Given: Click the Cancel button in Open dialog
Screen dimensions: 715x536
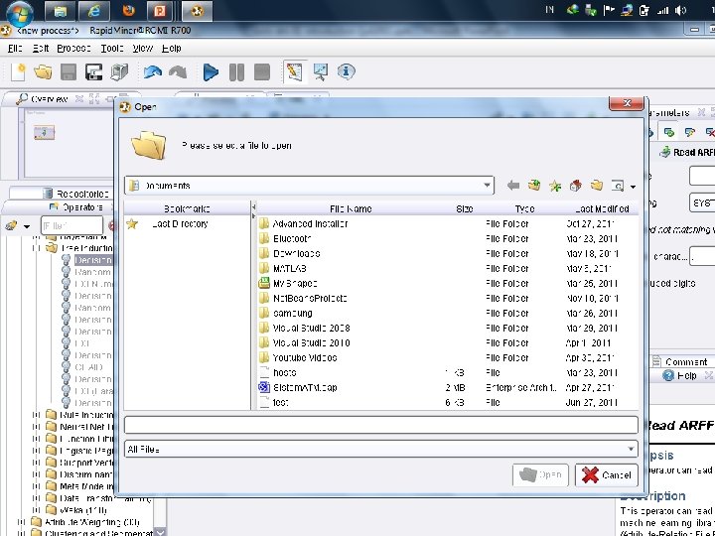Looking at the screenshot, I should pos(607,475).
